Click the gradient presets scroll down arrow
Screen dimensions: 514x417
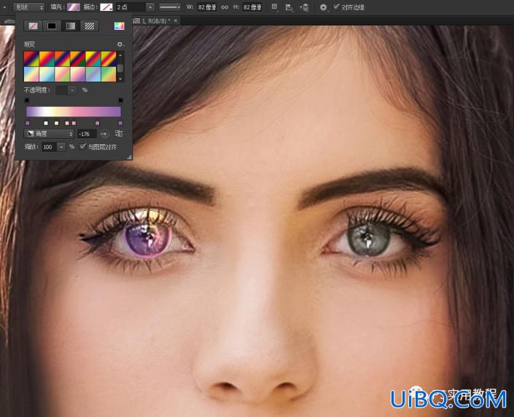(120, 79)
